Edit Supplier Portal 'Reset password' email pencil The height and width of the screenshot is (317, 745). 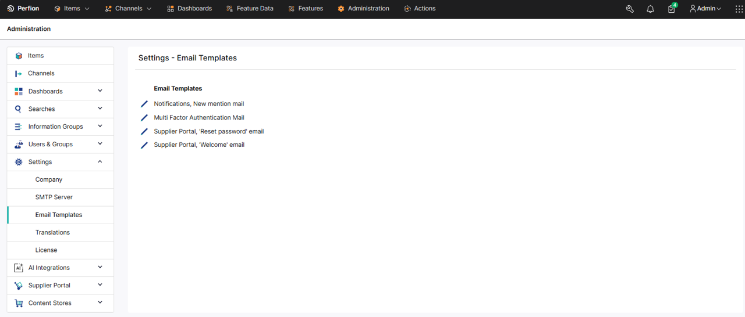(144, 131)
